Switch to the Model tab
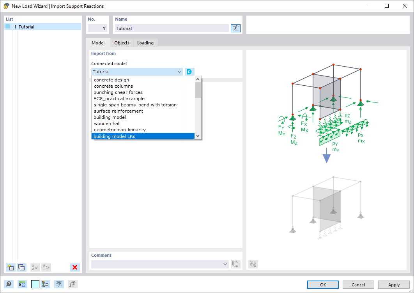 coord(98,43)
